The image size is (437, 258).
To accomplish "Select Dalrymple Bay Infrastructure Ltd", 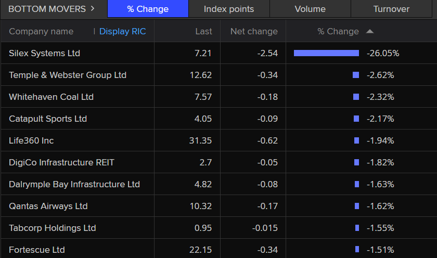I will [x=74, y=184].
